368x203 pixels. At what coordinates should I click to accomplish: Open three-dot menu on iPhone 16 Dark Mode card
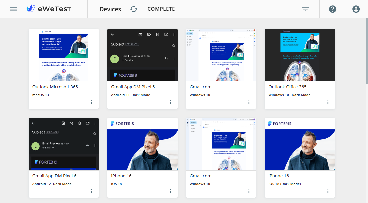(328, 191)
